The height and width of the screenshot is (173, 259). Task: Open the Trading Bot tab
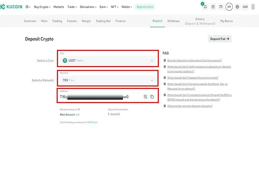tap(103, 21)
